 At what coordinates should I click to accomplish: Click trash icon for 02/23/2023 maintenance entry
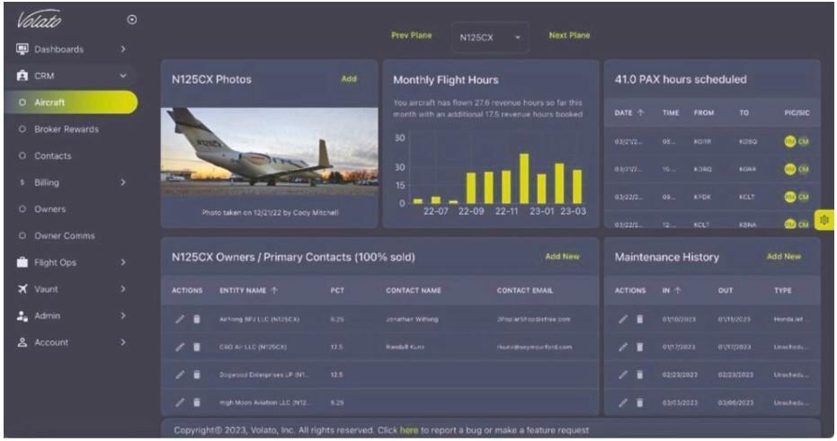(640, 375)
